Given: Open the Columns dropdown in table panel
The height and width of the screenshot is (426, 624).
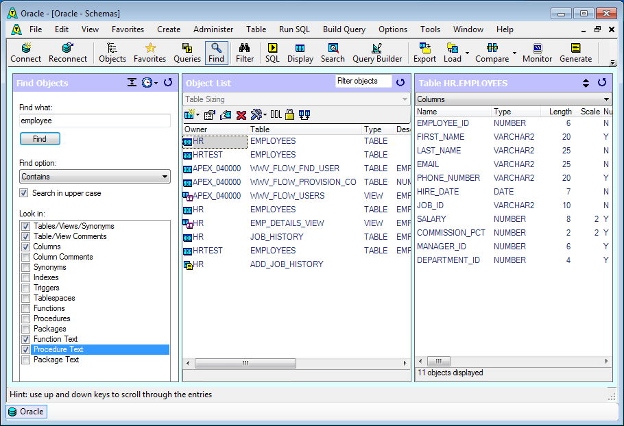Looking at the screenshot, I should click(514, 99).
